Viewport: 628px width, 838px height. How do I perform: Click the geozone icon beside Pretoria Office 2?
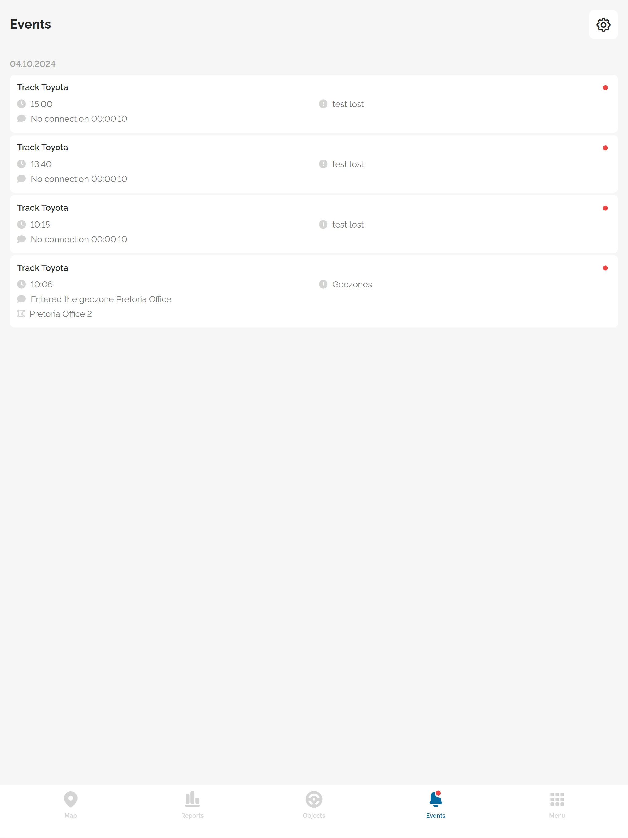(21, 314)
